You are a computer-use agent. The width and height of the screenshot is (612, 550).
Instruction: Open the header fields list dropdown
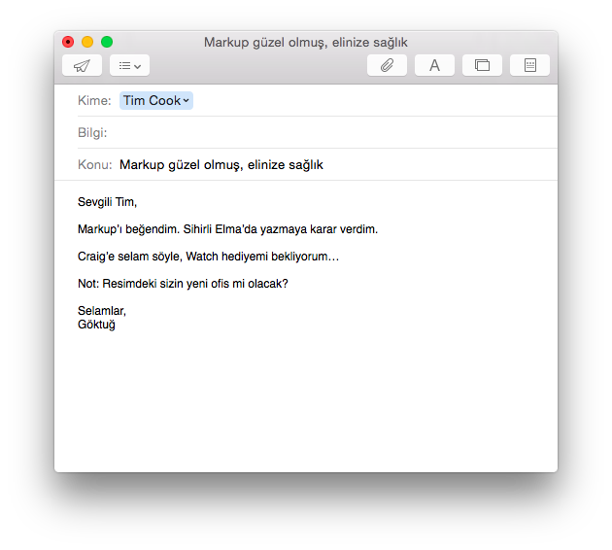point(129,65)
